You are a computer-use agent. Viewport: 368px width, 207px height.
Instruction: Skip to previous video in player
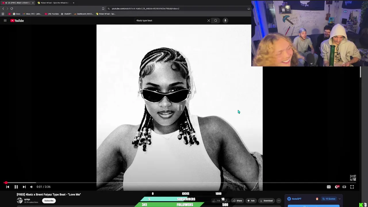pyautogui.click(x=8, y=187)
